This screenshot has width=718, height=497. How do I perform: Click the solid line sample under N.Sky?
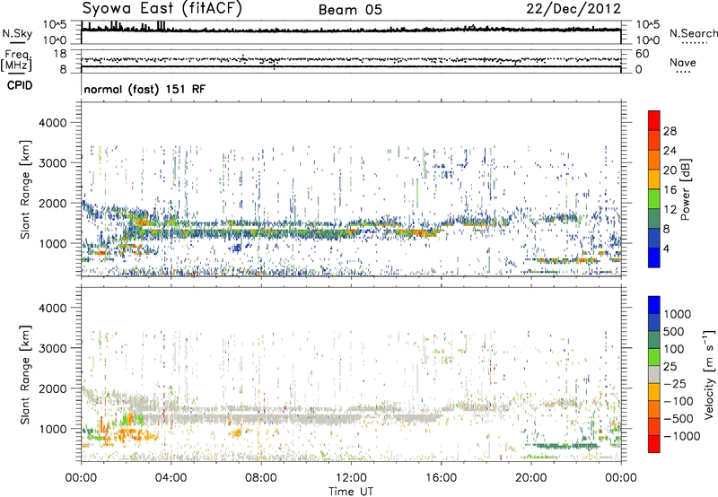coord(17,42)
